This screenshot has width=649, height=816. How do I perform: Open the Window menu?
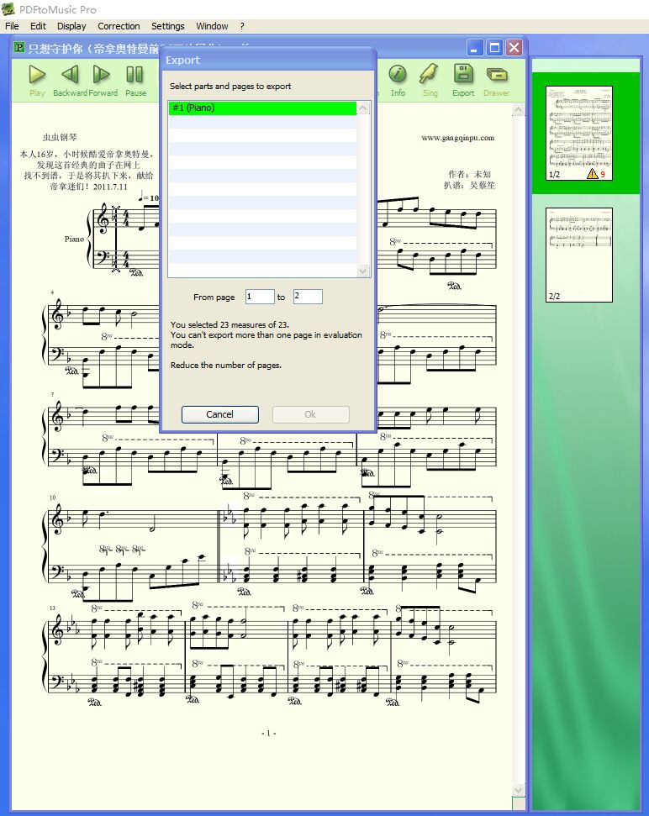click(212, 26)
